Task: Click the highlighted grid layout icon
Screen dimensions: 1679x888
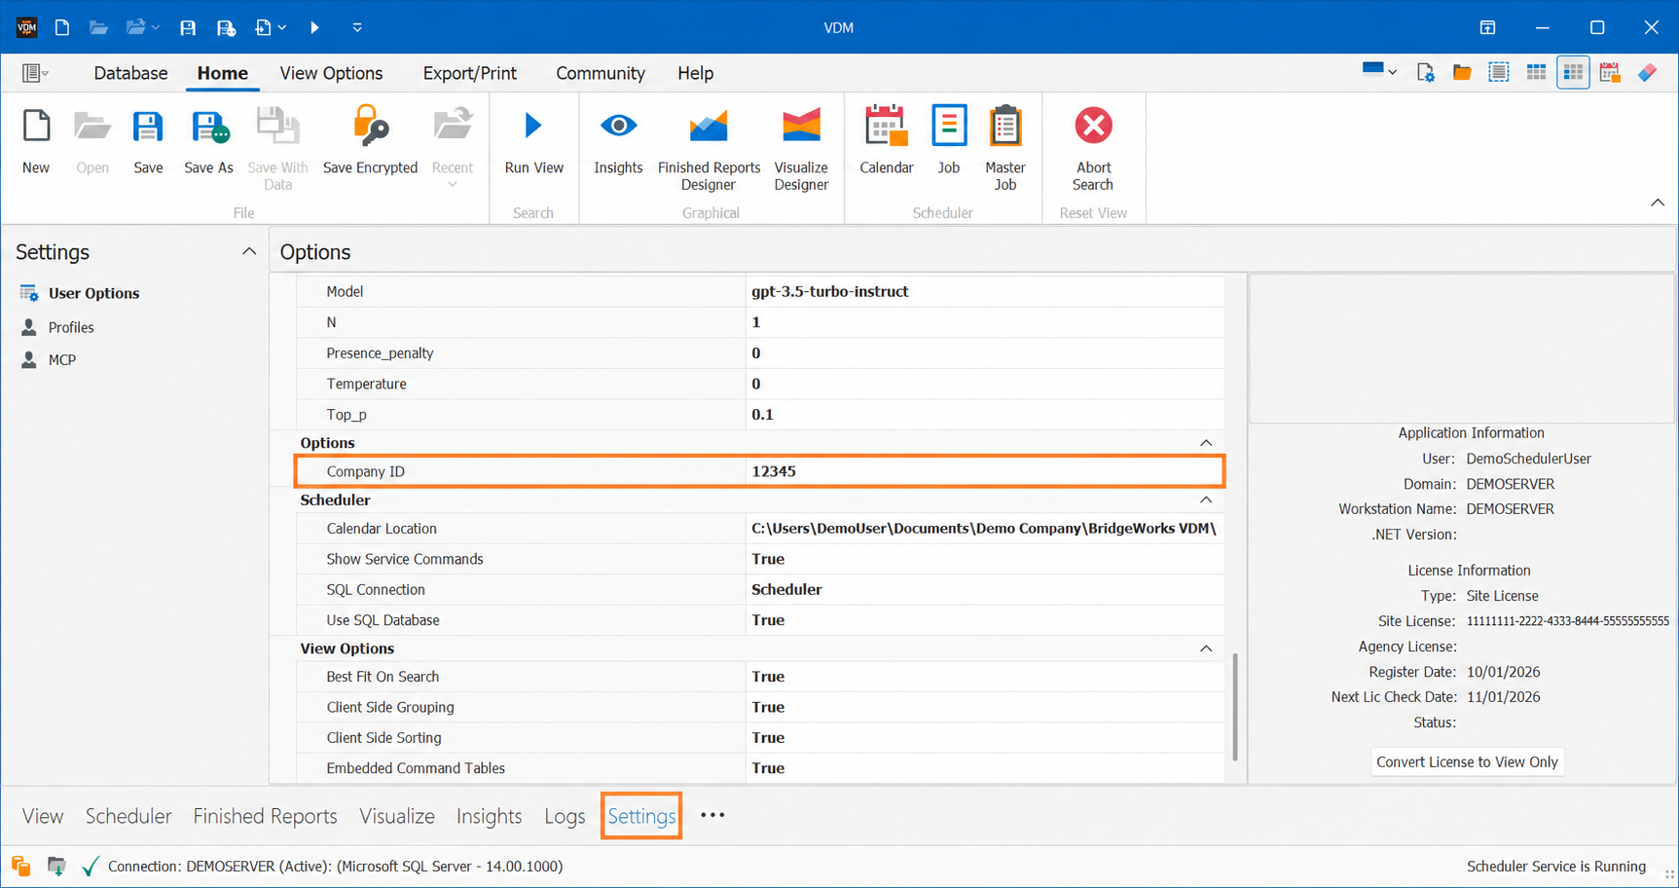Action: pos(1573,72)
